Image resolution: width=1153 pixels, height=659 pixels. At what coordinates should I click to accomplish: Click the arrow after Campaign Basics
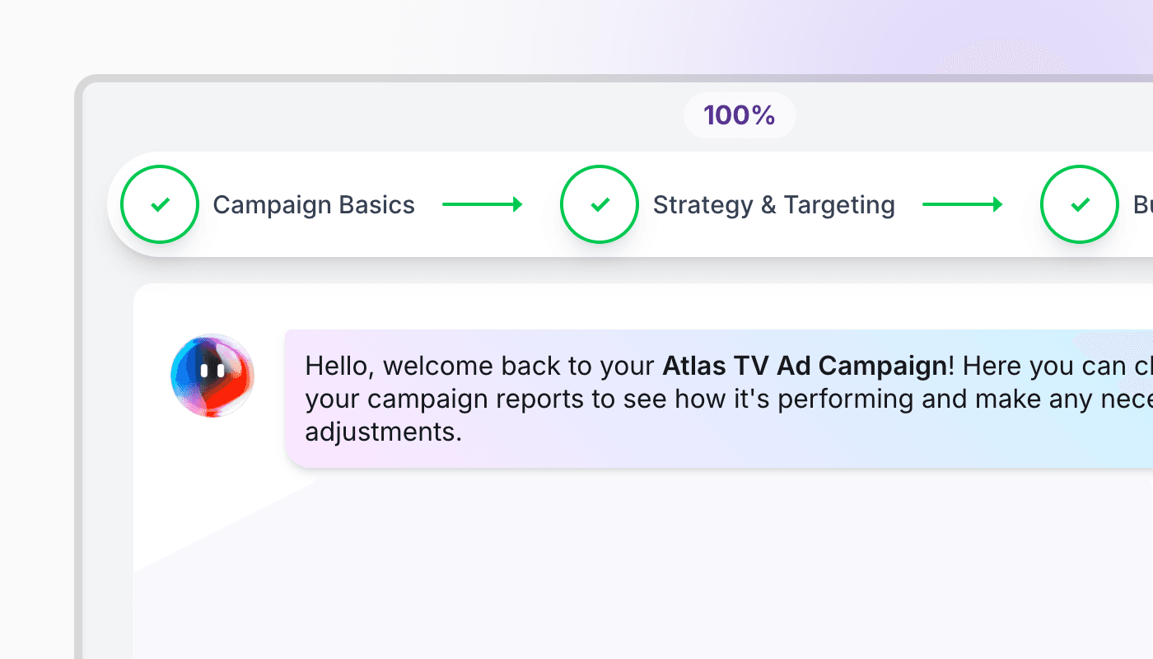coord(483,204)
